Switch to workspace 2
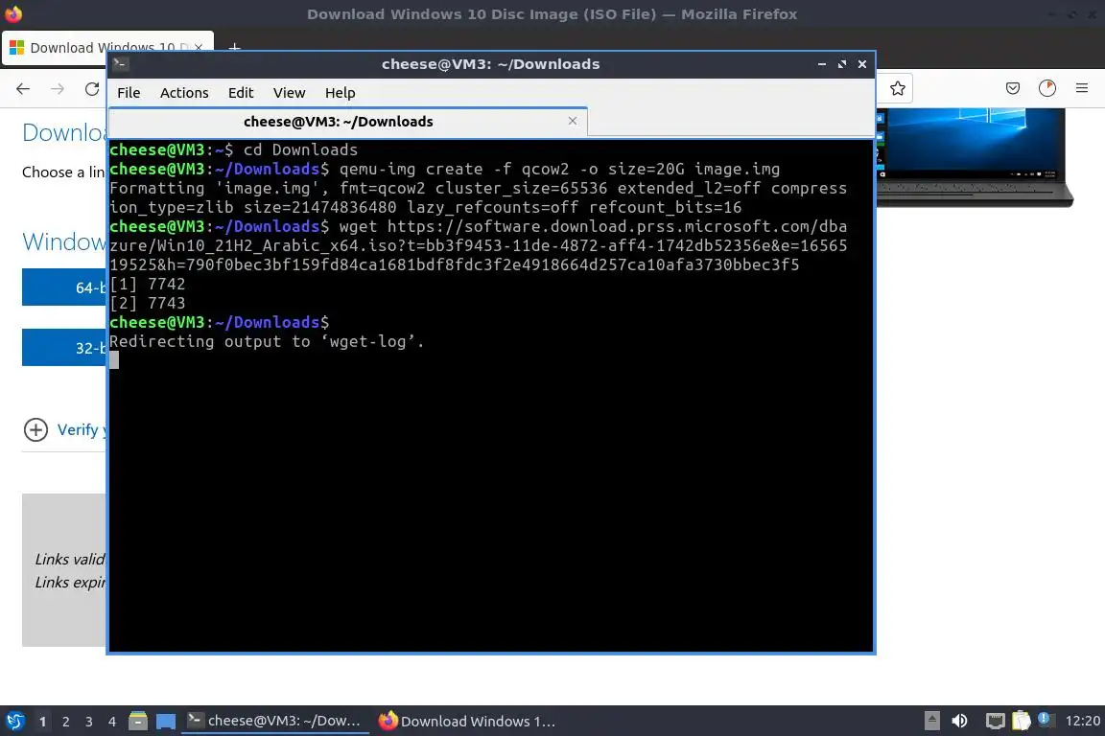The image size is (1105, 736). tap(65, 722)
